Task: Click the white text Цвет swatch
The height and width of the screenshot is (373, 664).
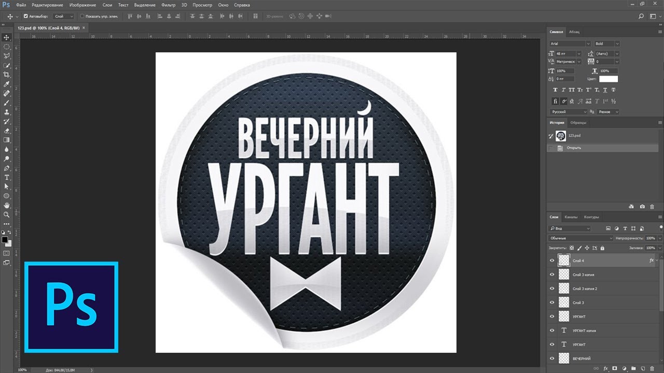Action: click(x=608, y=79)
